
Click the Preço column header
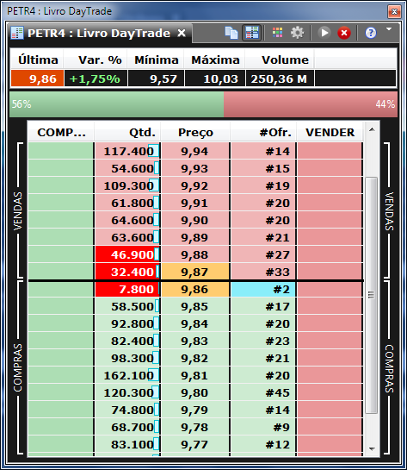[x=195, y=132]
